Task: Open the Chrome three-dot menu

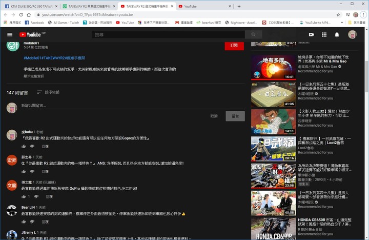Action: (363, 14)
